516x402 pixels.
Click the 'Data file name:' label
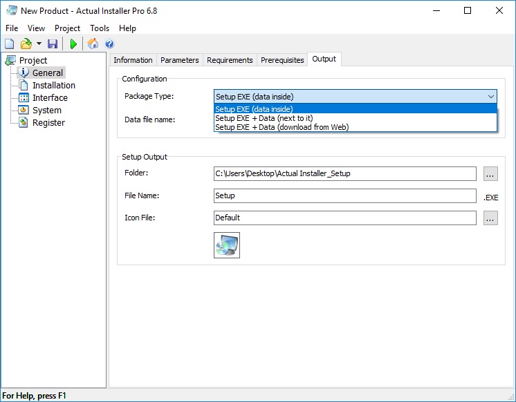149,119
